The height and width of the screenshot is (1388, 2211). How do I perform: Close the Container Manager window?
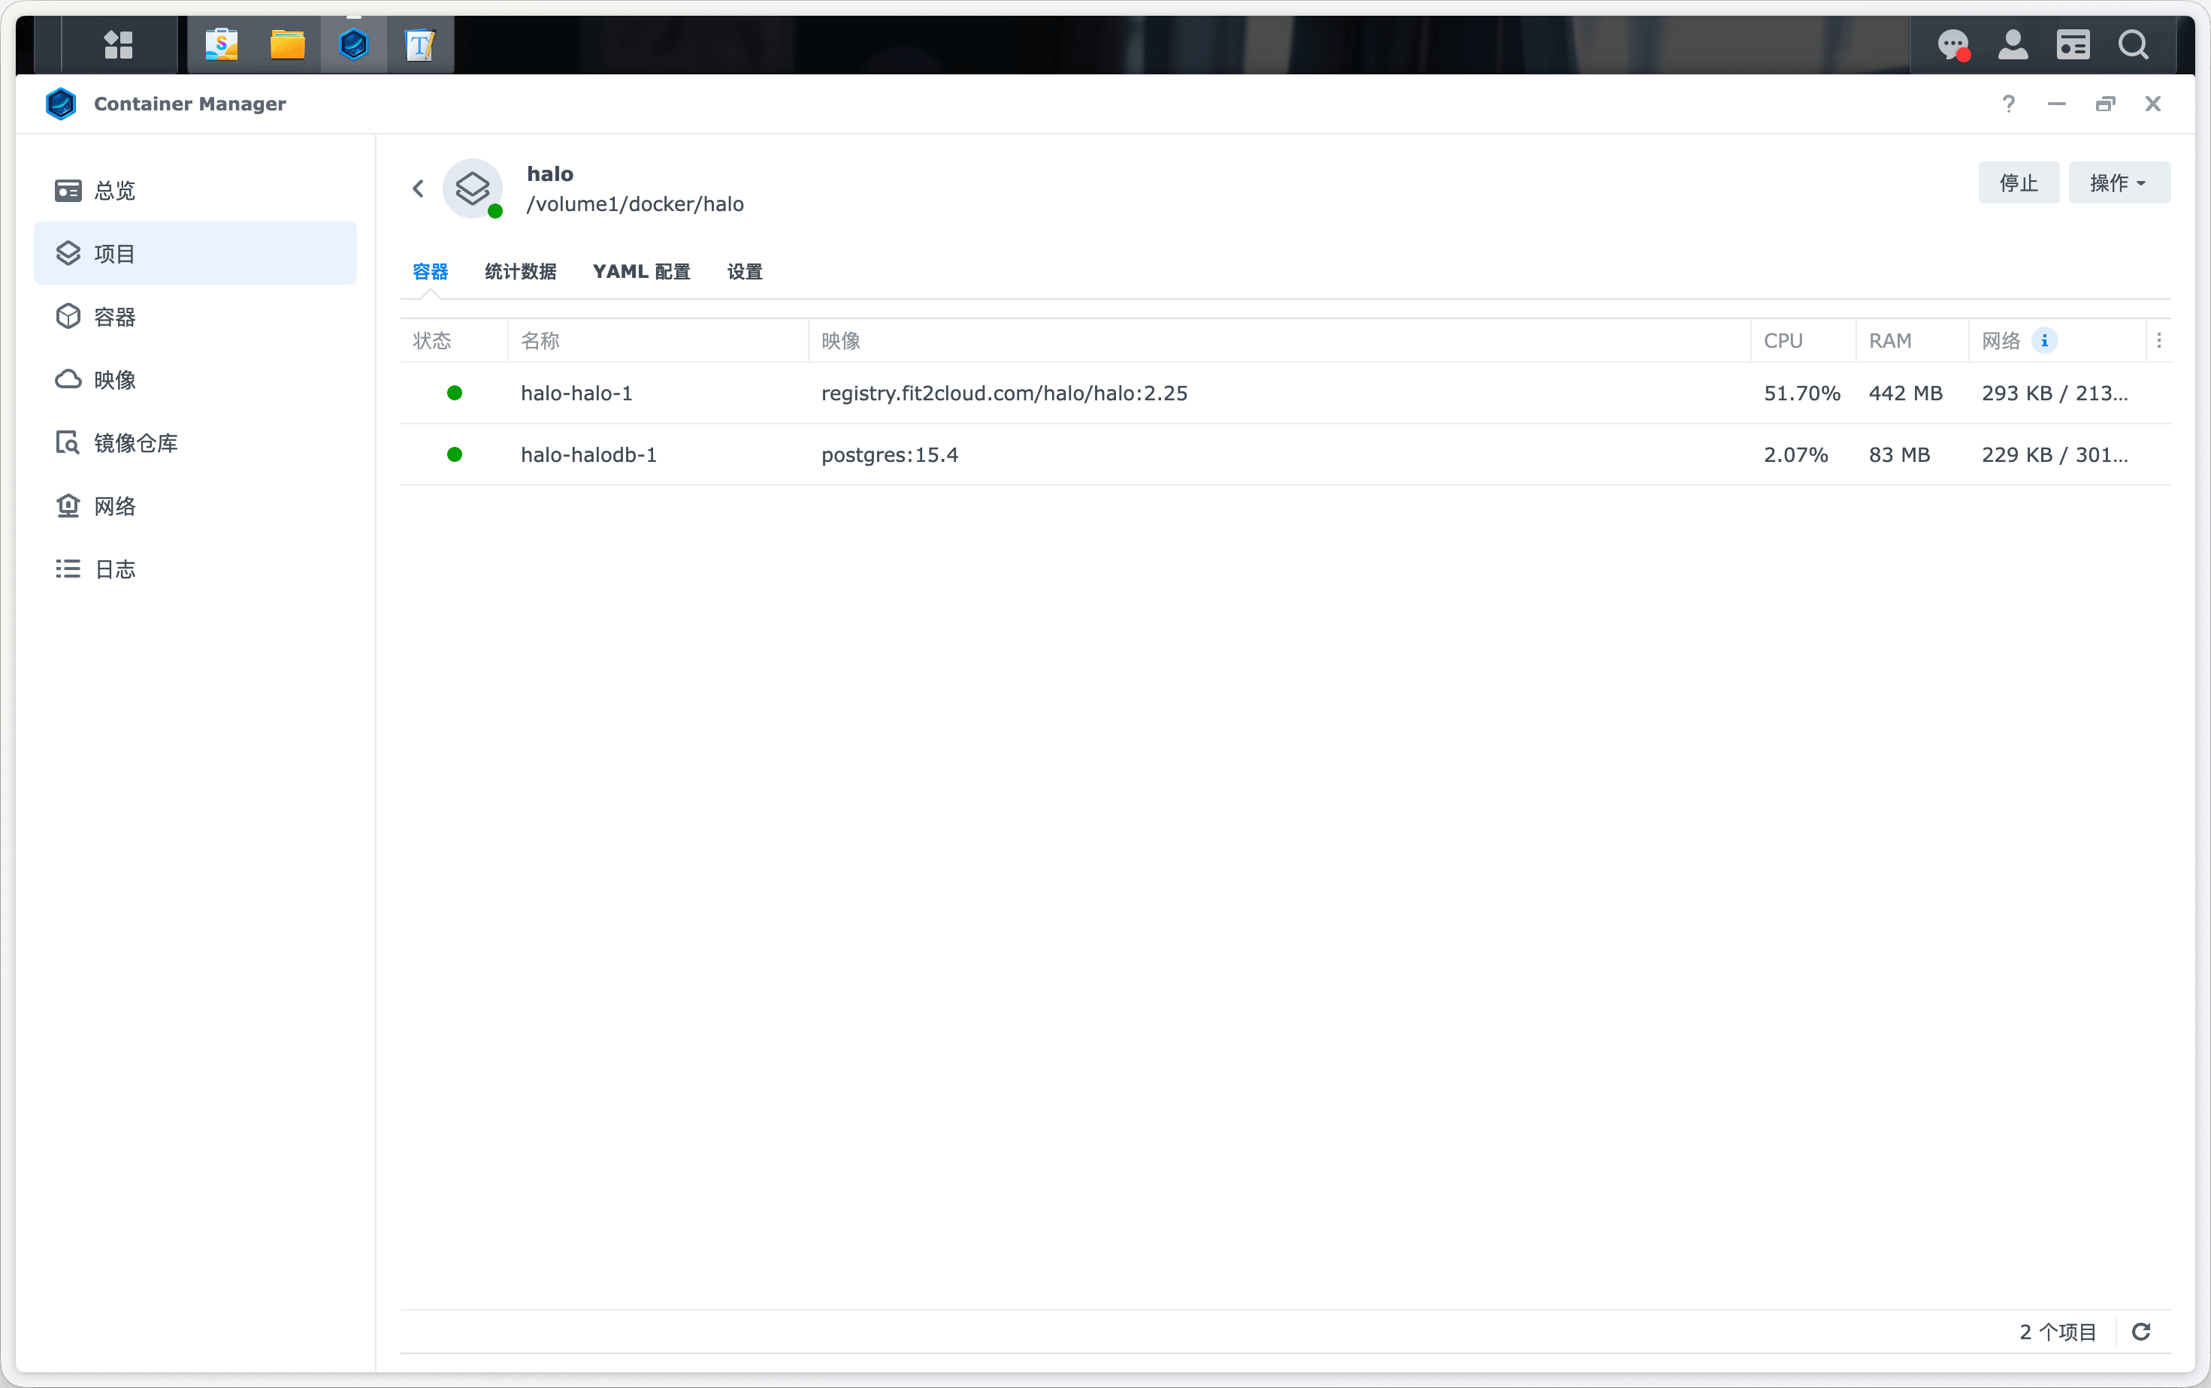[x=2152, y=104]
